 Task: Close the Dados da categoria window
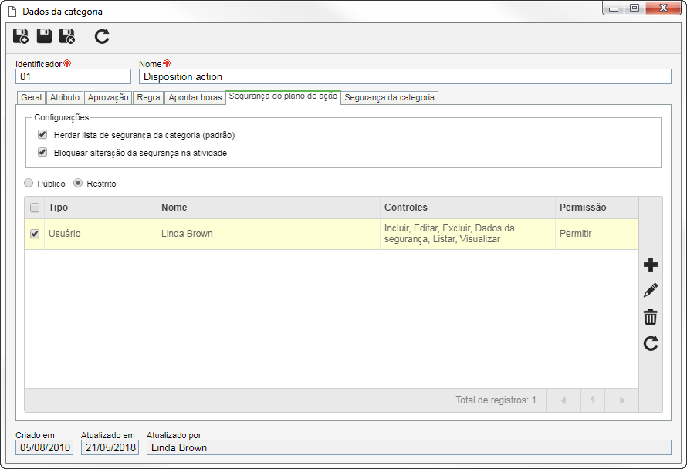pos(663,8)
